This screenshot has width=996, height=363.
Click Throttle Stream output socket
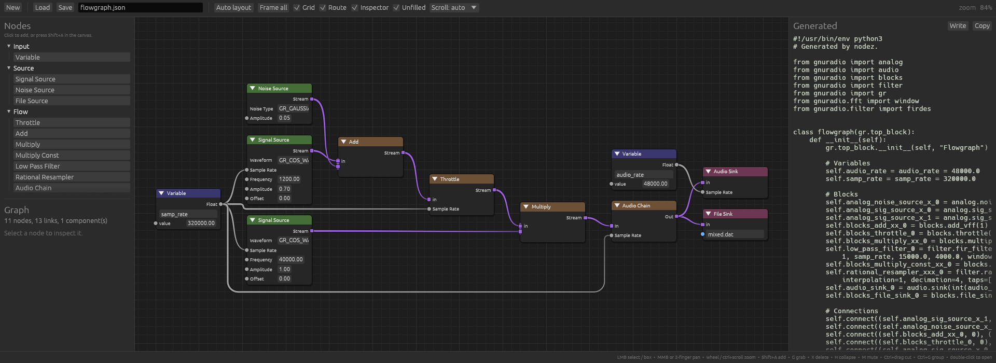(x=494, y=190)
